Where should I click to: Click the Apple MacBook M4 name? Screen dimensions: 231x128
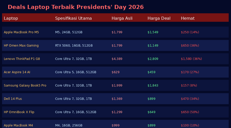[18, 125]
